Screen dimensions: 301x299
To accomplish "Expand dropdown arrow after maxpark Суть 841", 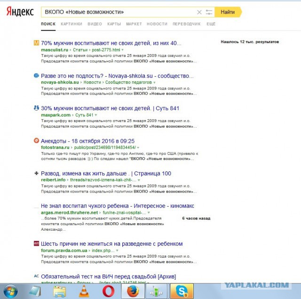I will point(96,115).
